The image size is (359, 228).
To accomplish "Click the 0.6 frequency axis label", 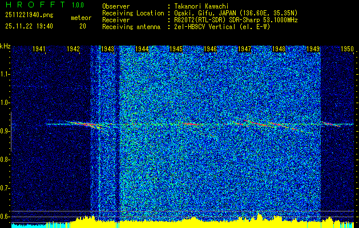I will (x=5, y=217).
